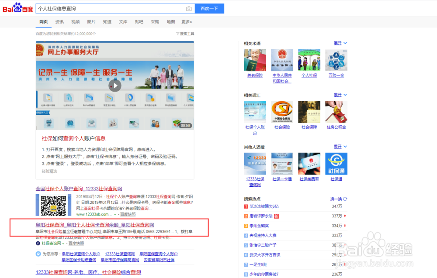Open hot search 央视主持人大赛

pyautogui.click(x=263, y=235)
